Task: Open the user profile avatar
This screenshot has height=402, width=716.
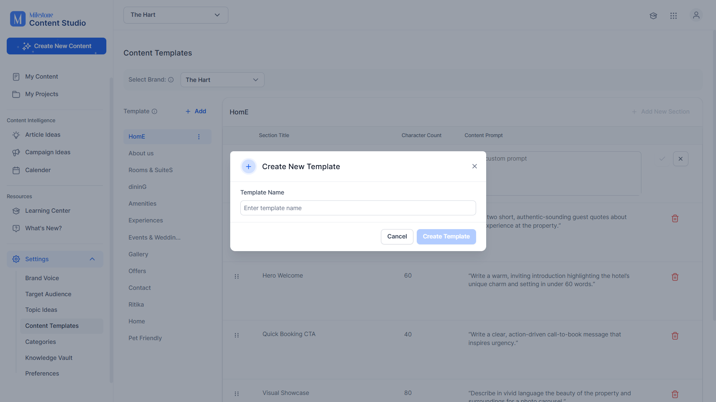Action: (696, 15)
